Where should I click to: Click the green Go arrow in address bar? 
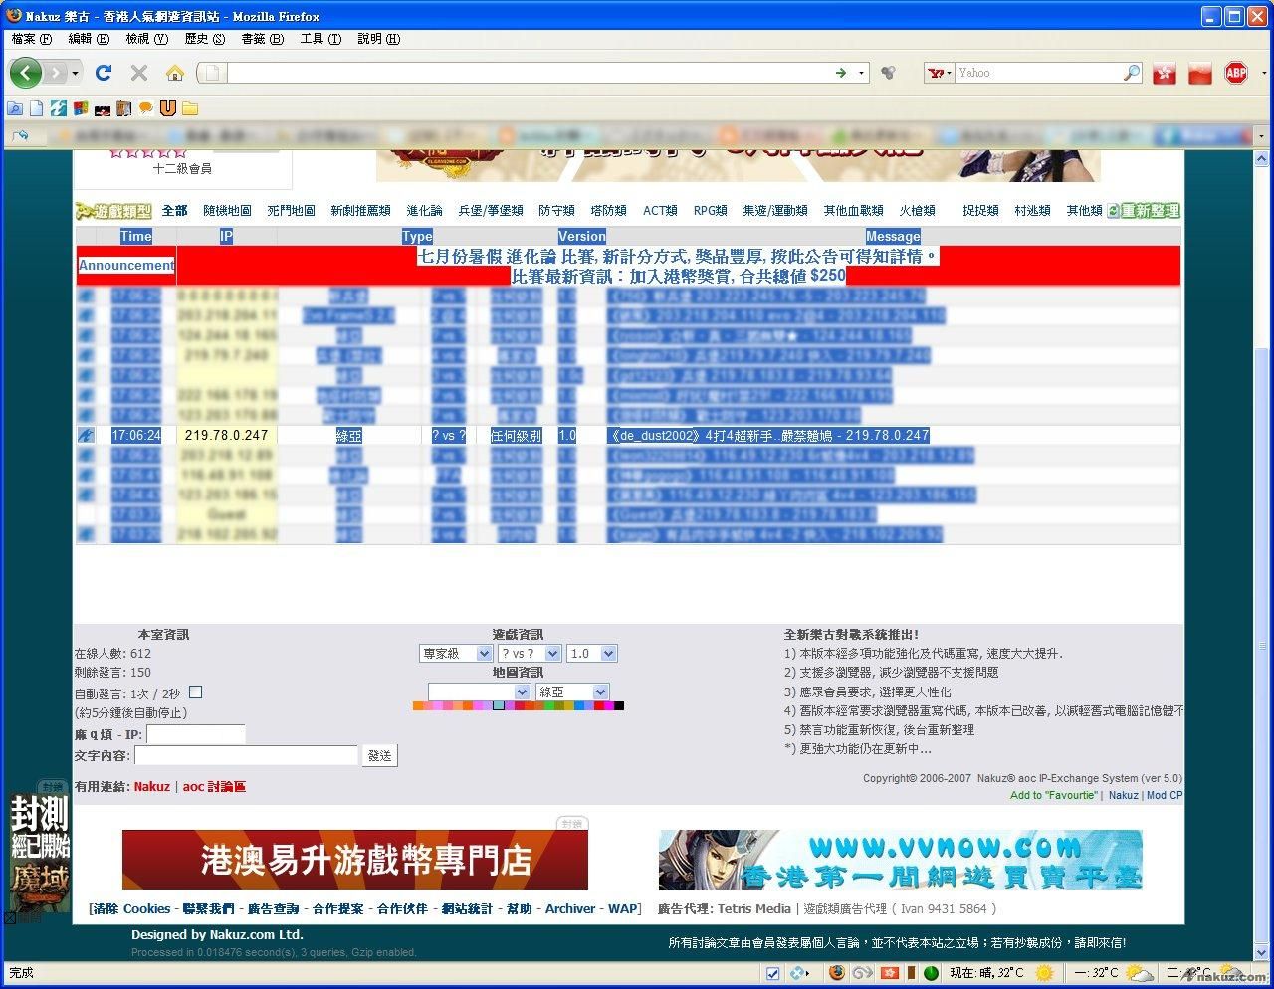coord(841,73)
